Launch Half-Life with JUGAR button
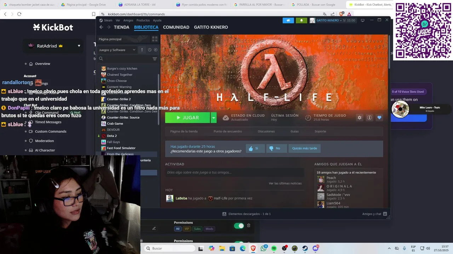The width and height of the screenshot is (453, 254). tap(188, 118)
